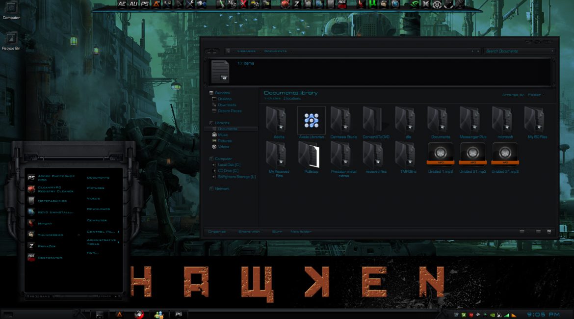Image resolution: width=574 pixels, height=319 pixels.
Task: Select the Predator metal extras folder
Action: tap(343, 159)
